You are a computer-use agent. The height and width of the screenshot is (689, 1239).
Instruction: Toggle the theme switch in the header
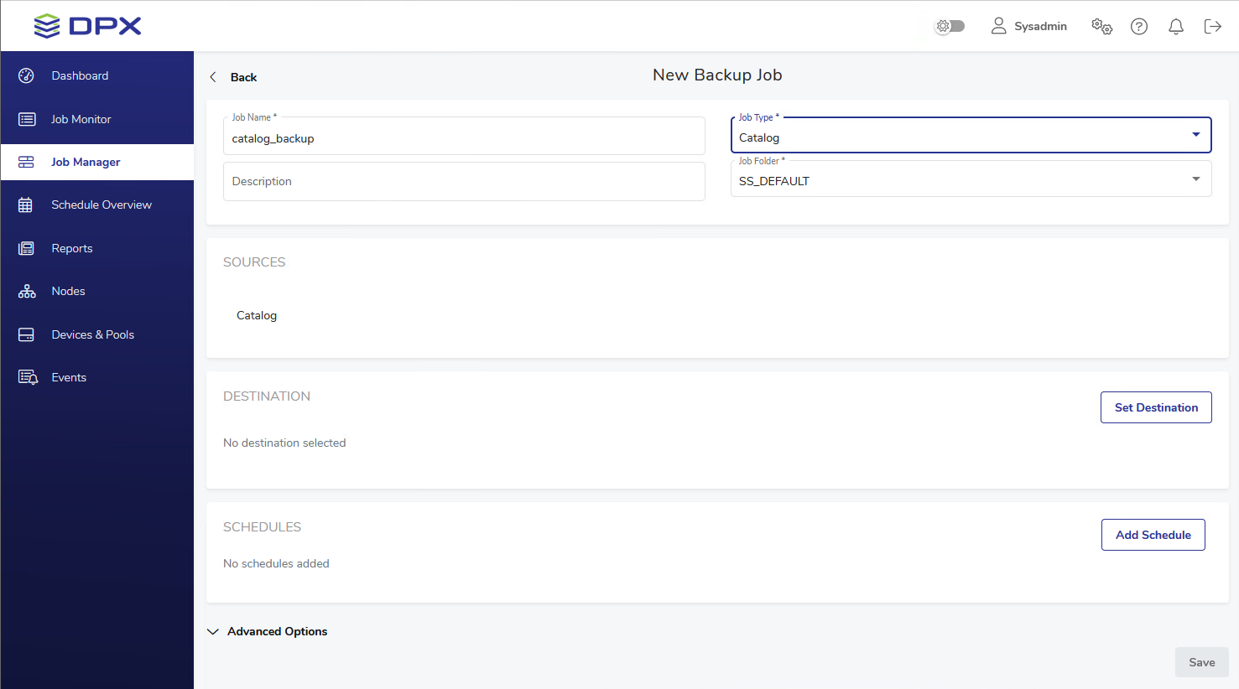click(950, 26)
